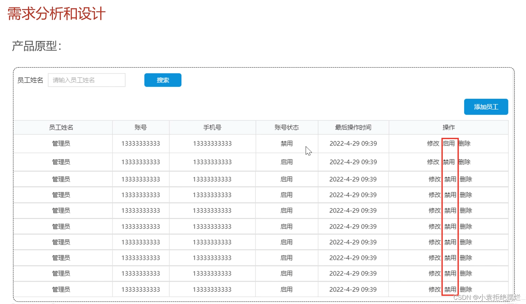Click 修改 in the first employee row
526x304 pixels.
(433, 143)
